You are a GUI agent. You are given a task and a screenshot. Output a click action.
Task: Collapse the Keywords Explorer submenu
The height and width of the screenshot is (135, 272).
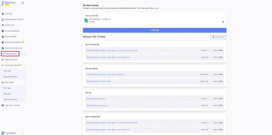24,65
